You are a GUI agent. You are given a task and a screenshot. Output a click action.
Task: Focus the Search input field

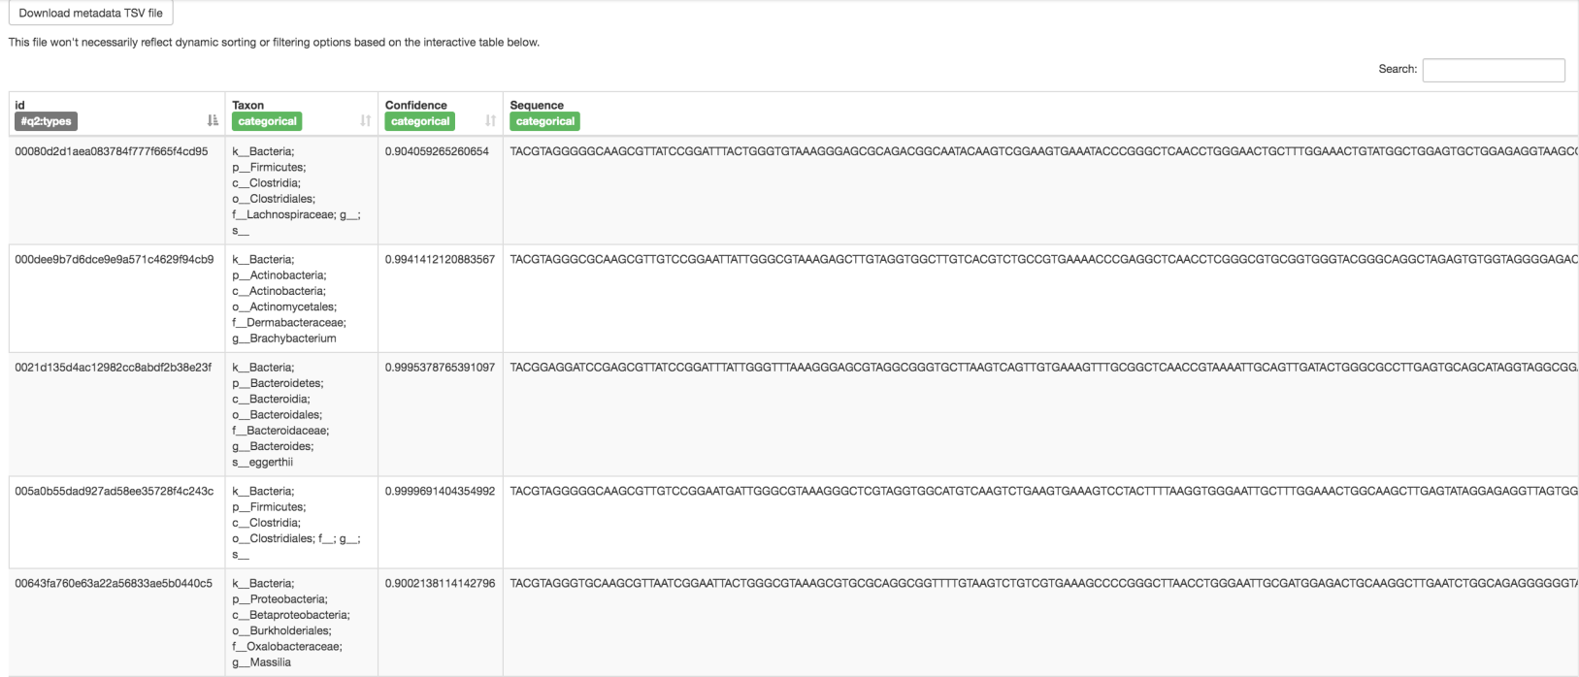click(x=1493, y=70)
